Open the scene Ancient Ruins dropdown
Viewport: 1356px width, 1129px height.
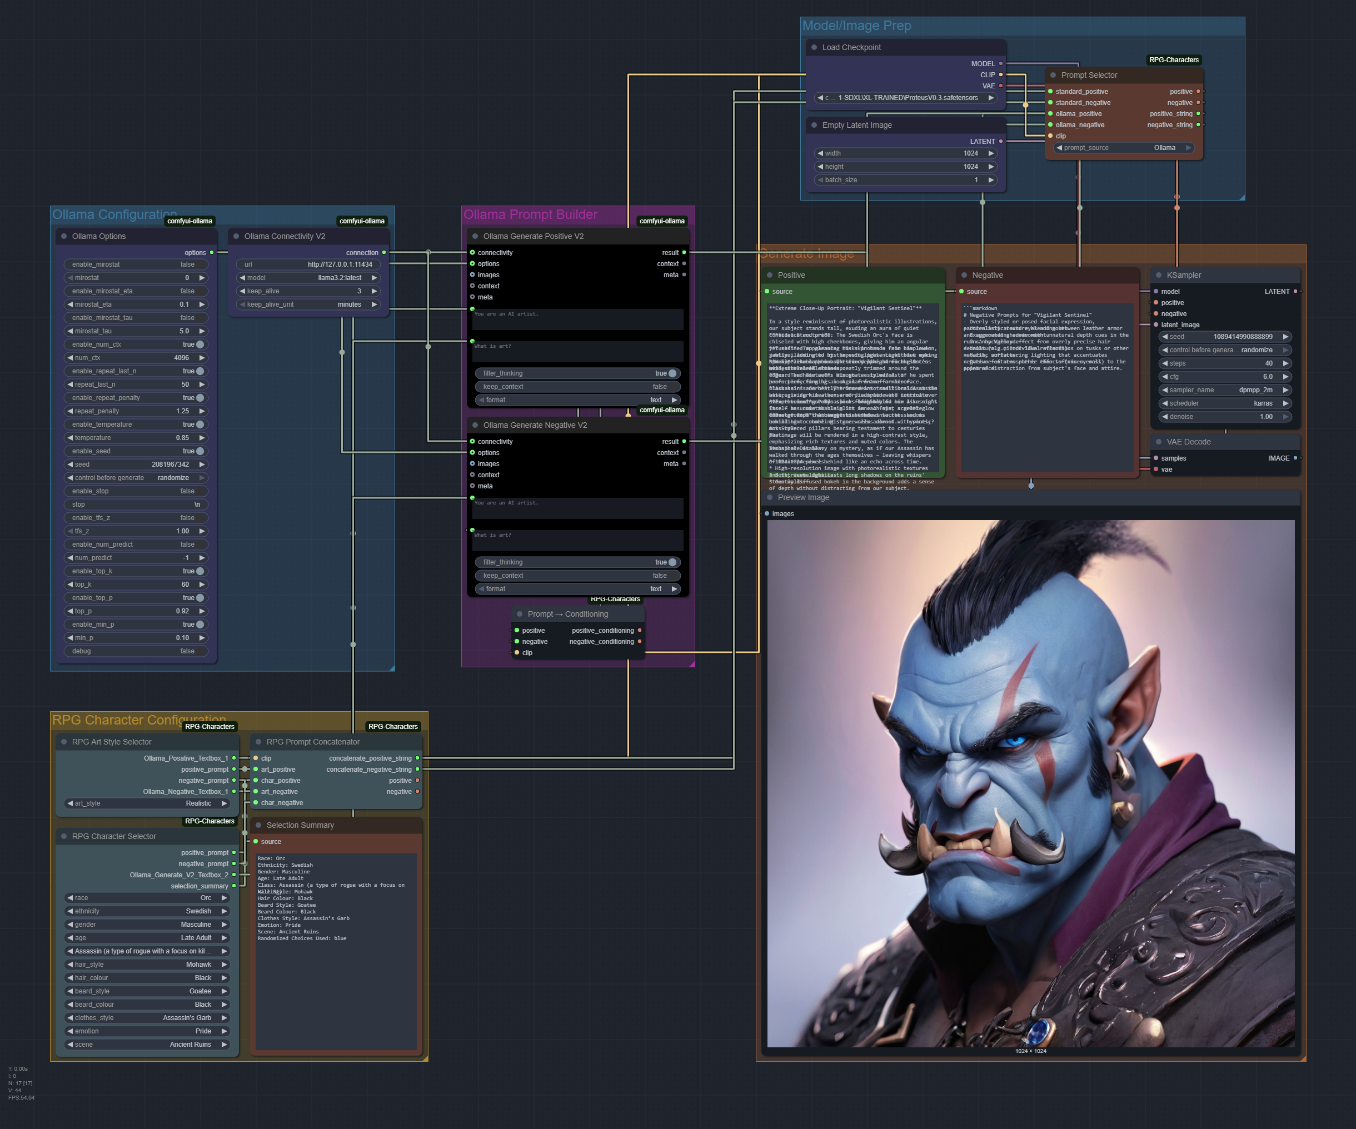click(148, 1045)
